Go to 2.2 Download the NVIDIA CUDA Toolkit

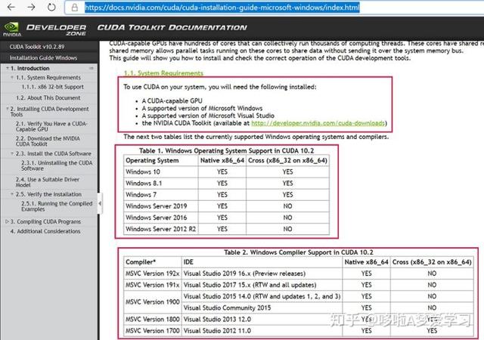[48, 141]
